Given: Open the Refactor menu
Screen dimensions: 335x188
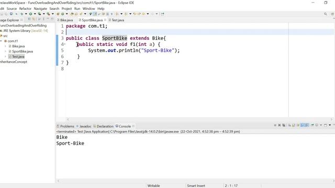Looking at the screenshot, I should (25, 8).
